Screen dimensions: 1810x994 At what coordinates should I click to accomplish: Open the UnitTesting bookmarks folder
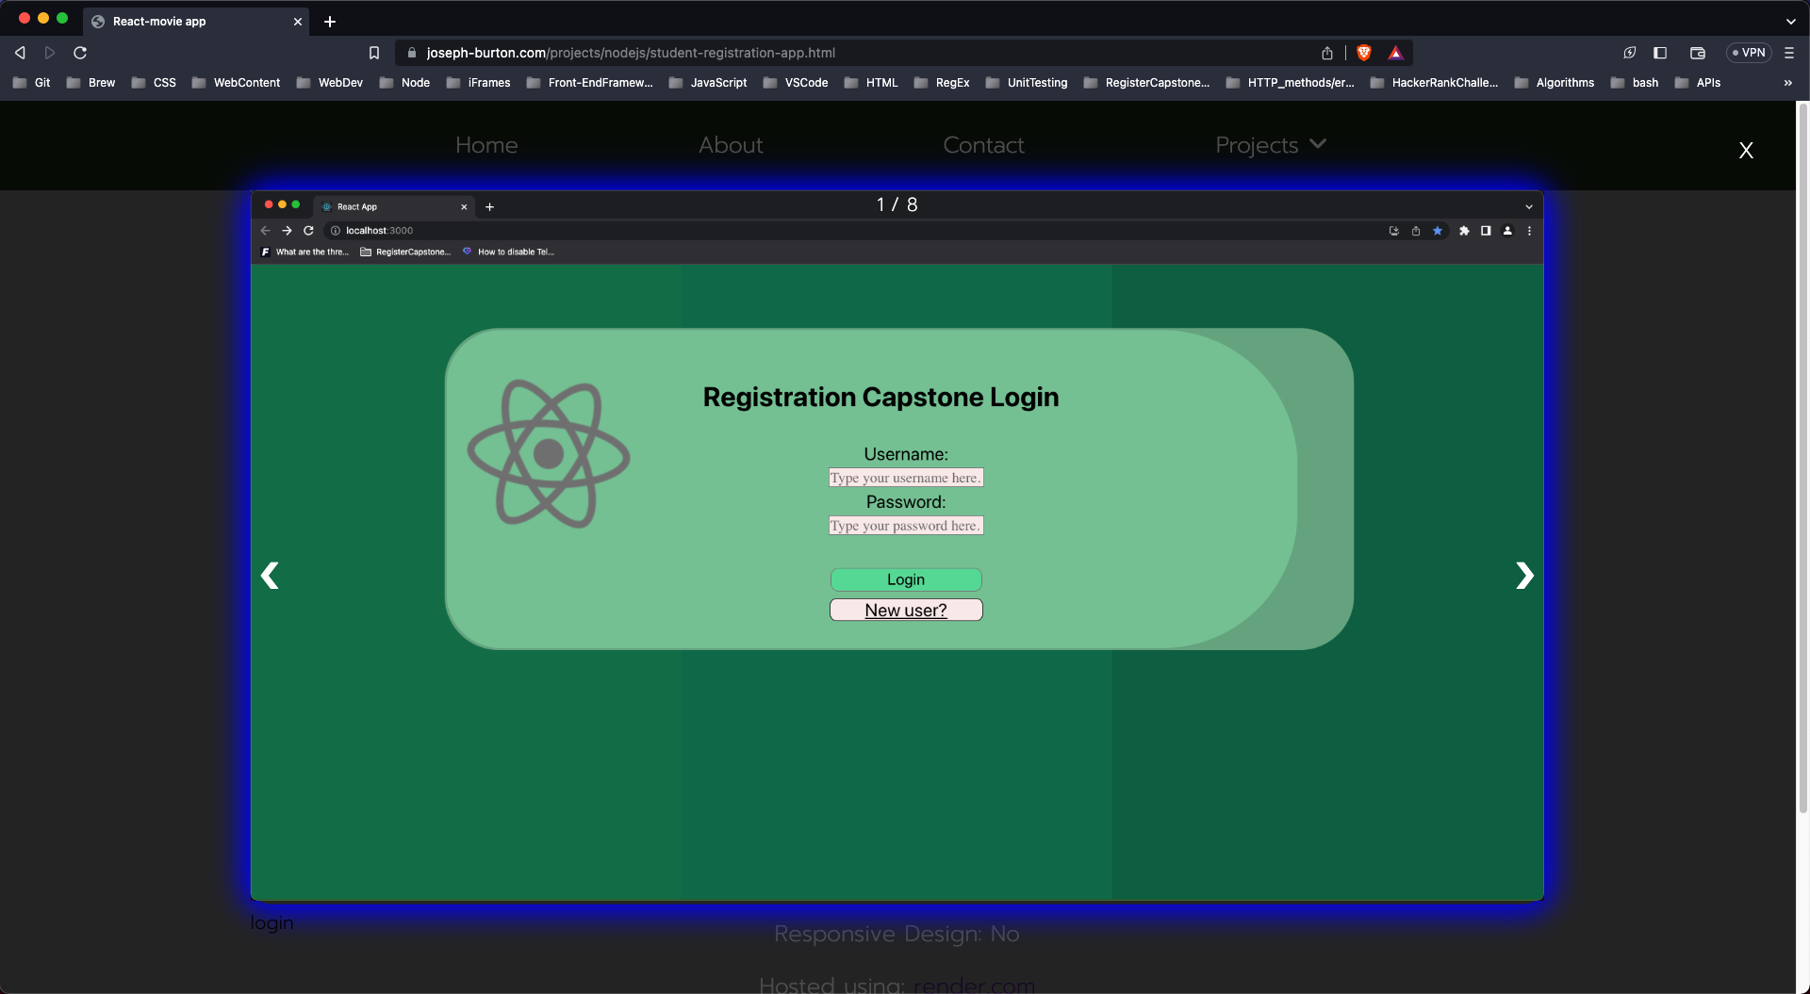pyautogui.click(x=1027, y=83)
